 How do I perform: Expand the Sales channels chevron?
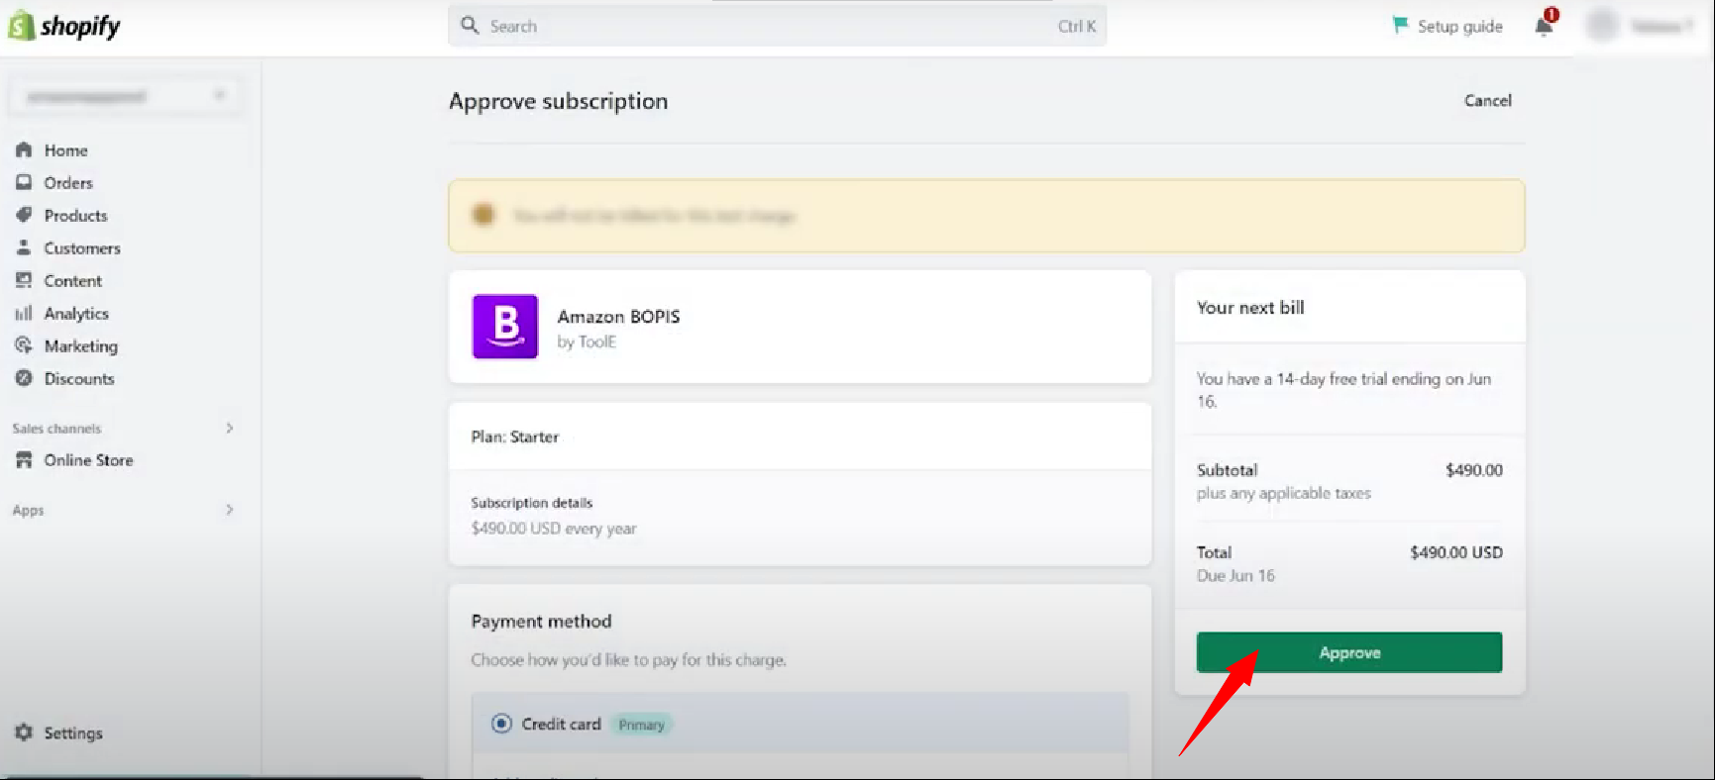pyautogui.click(x=229, y=428)
